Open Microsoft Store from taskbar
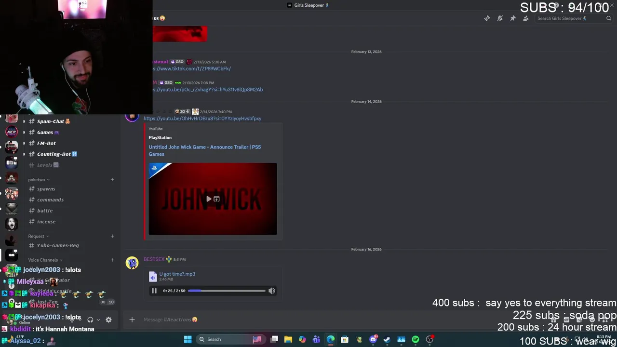Screen dimensions: 617x347 (x=345, y=339)
